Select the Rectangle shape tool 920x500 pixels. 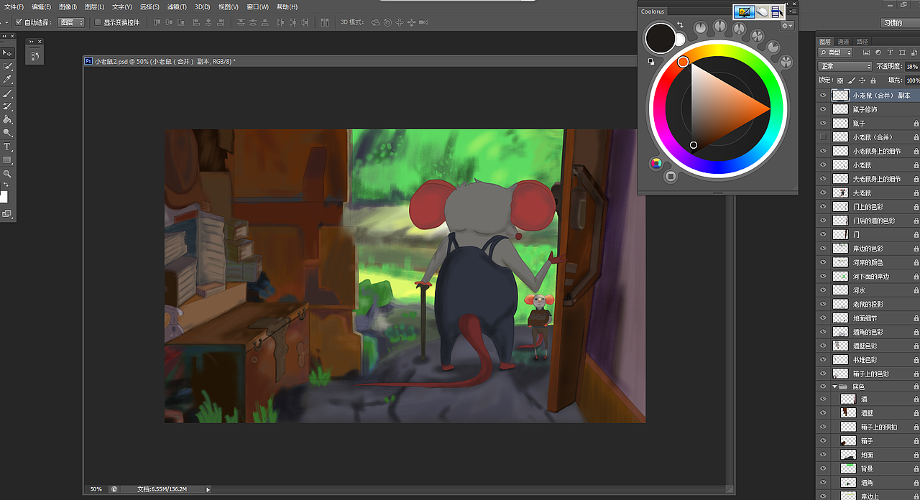(7, 159)
